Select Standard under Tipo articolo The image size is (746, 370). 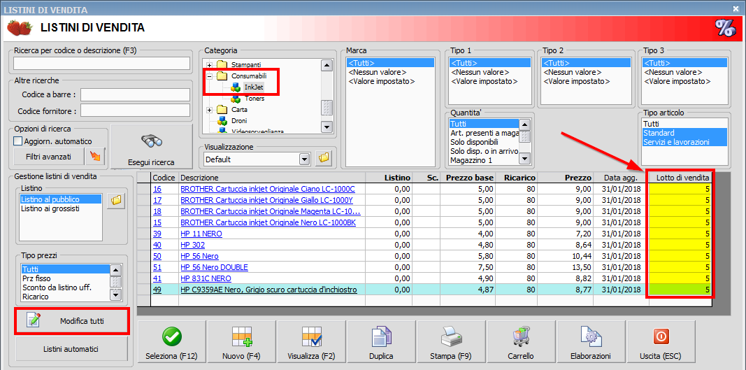(685, 132)
